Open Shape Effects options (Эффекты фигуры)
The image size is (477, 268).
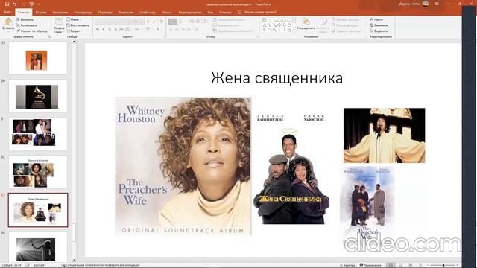click(x=347, y=31)
